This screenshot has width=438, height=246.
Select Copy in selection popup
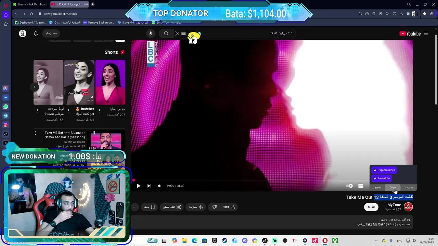tap(392, 188)
